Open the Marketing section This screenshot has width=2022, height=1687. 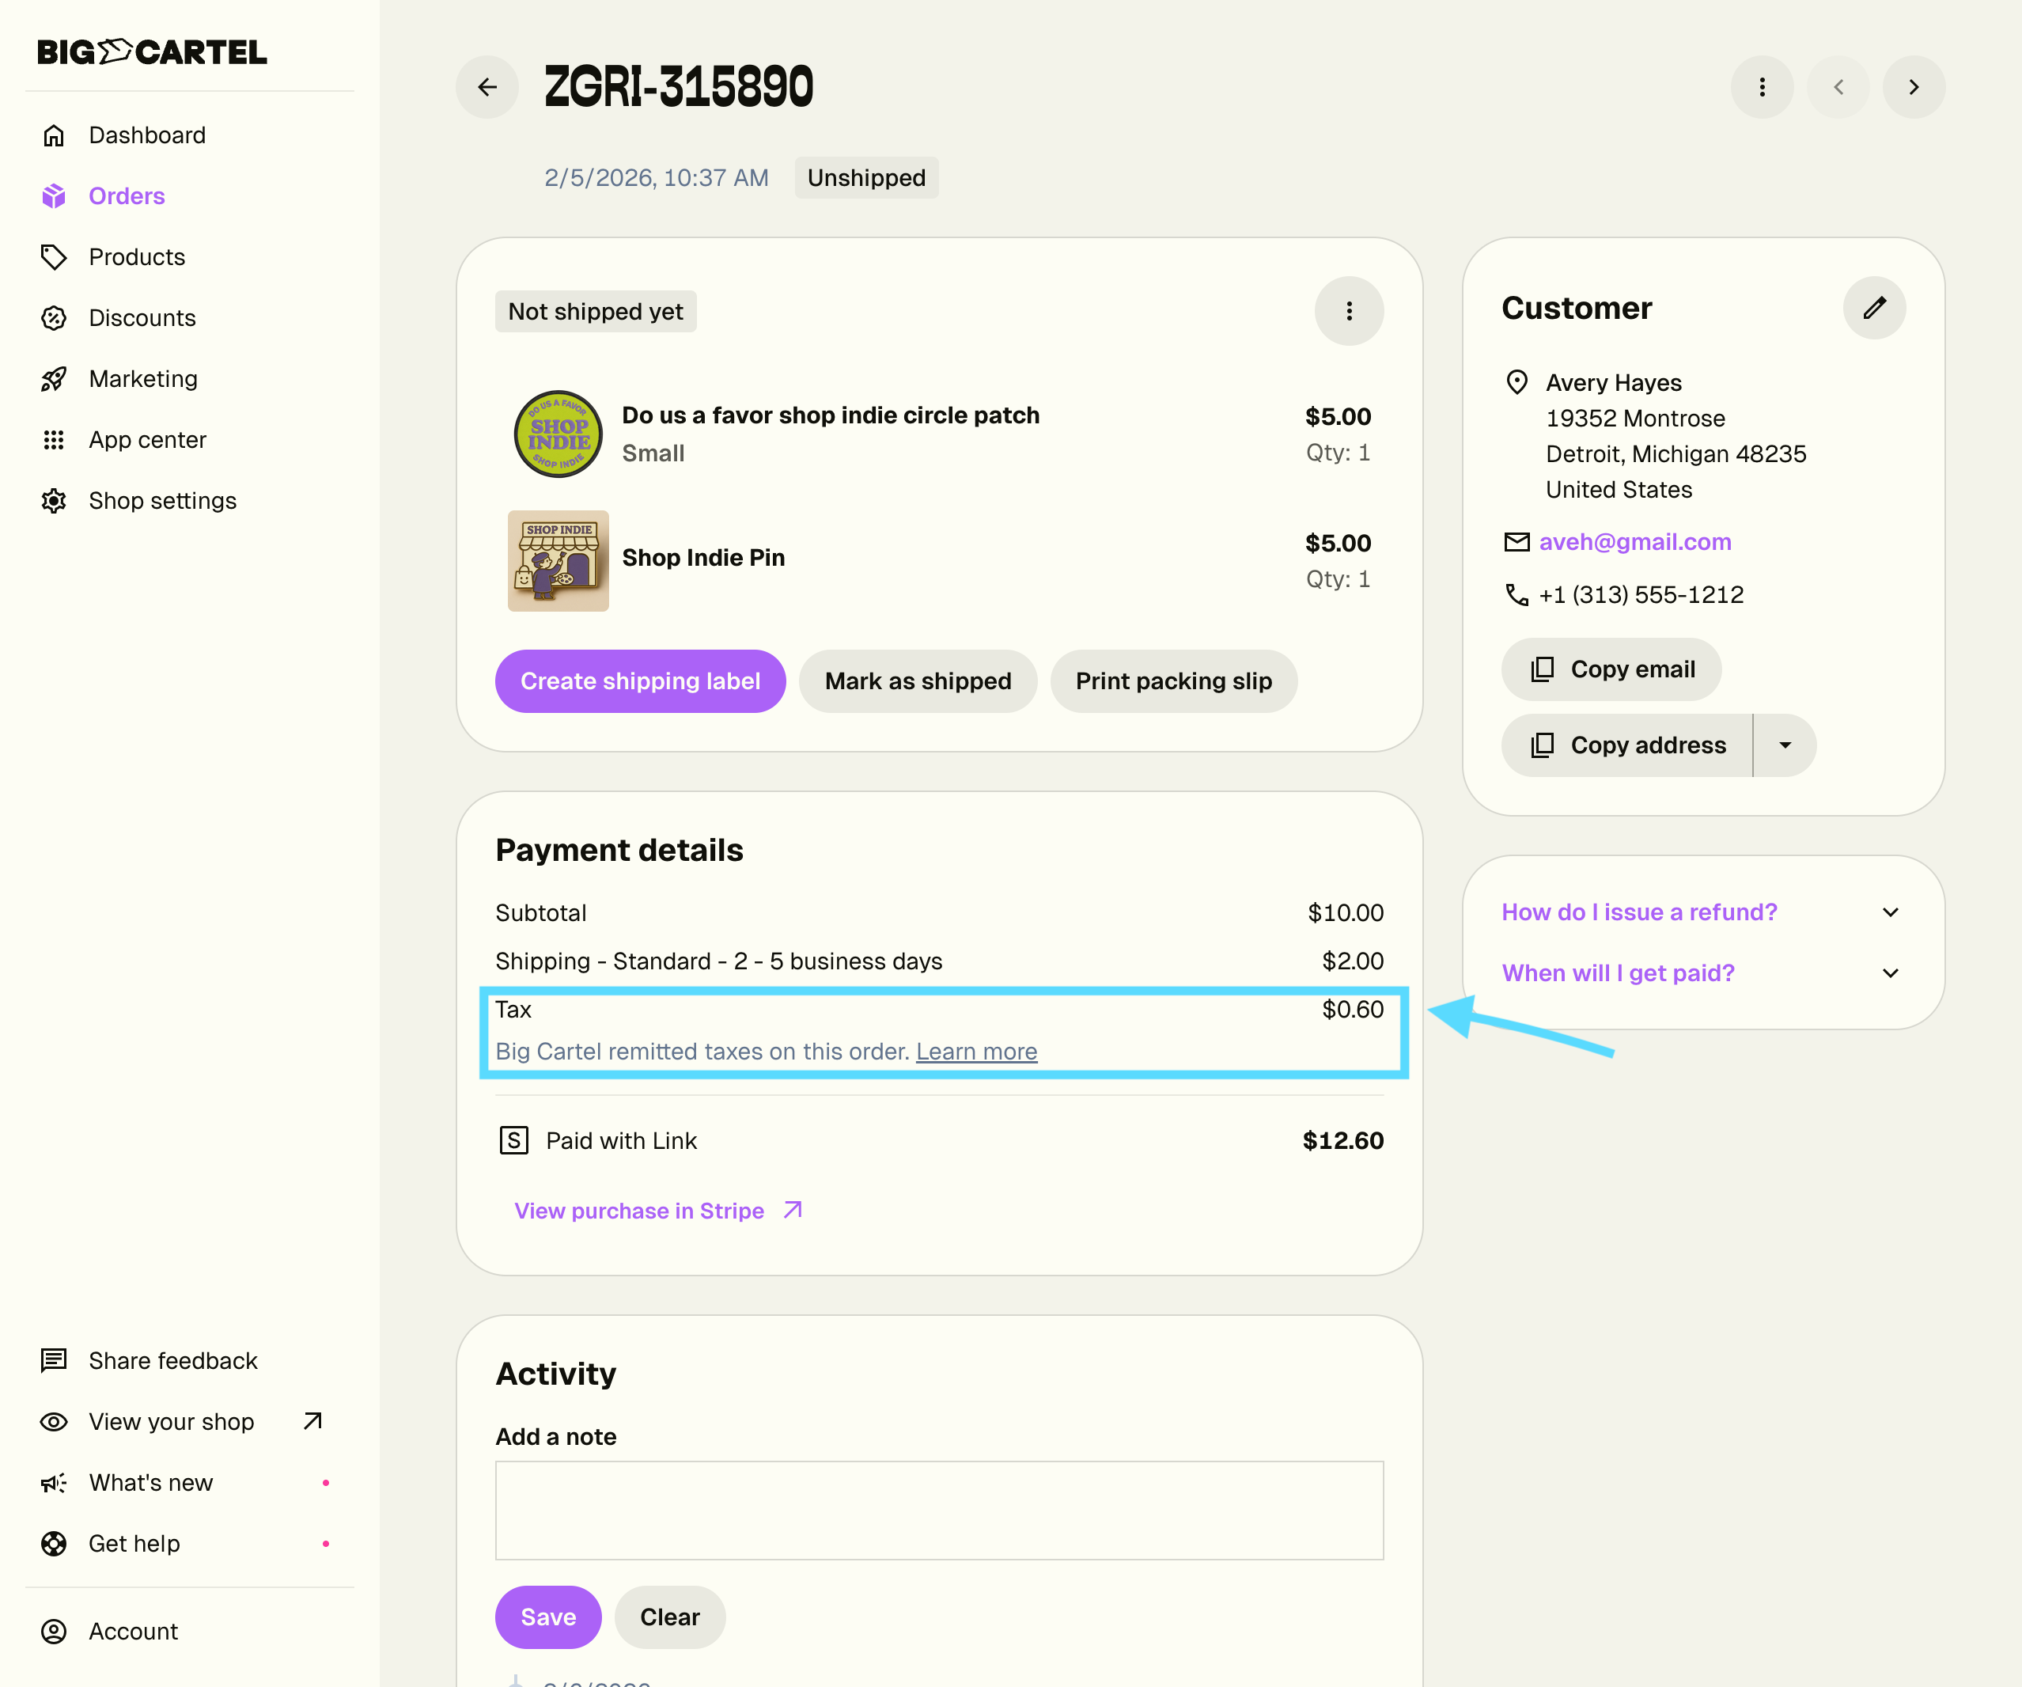(142, 378)
